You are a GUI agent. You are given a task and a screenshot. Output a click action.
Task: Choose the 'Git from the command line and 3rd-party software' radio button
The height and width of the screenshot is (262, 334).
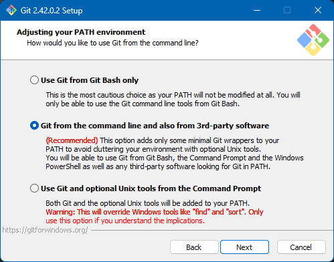(34, 126)
